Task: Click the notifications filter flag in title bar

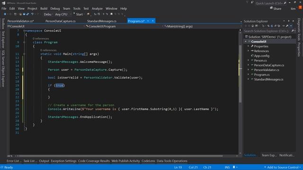Action: pyautogui.click(x=247, y=2)
